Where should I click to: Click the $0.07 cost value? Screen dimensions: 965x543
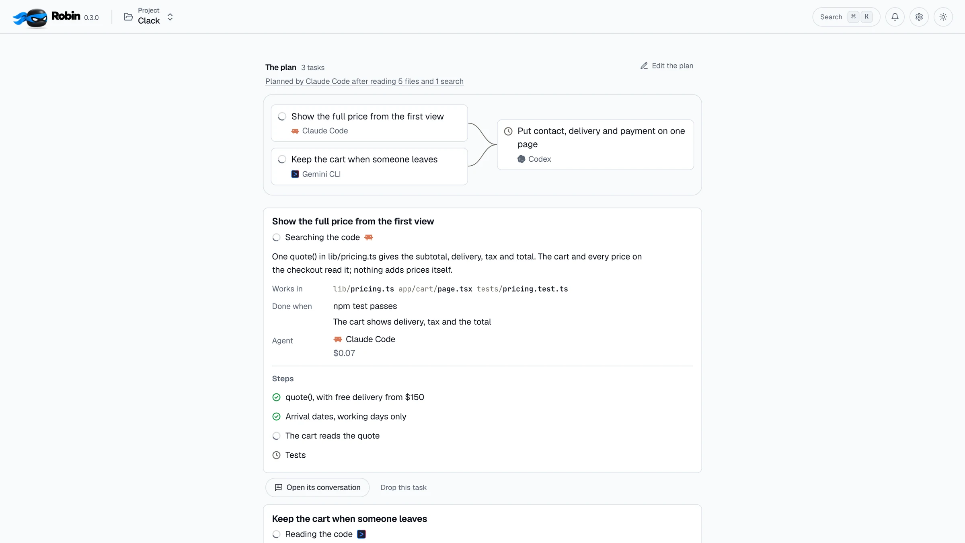[x=344, y=353]
